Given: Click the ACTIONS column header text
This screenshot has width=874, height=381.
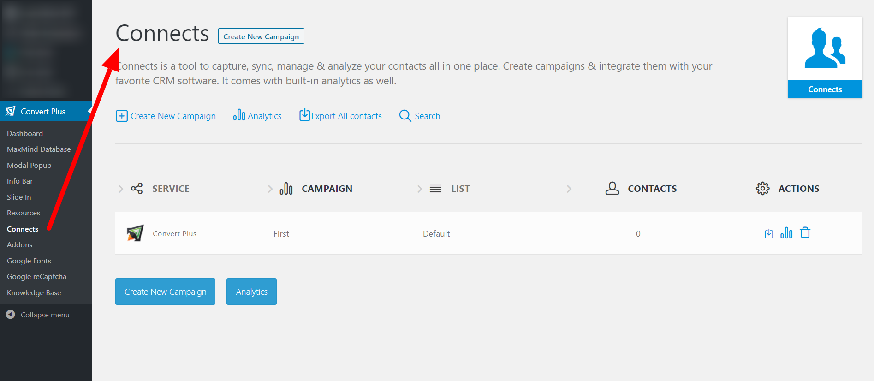Looking at the screenshot, I should point(799,189).
